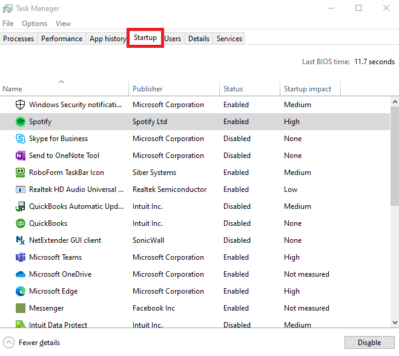This screenshot has width=399, height=356.
Task: Open the View menu
Action: pyautogui.click(x=63, y=24)
